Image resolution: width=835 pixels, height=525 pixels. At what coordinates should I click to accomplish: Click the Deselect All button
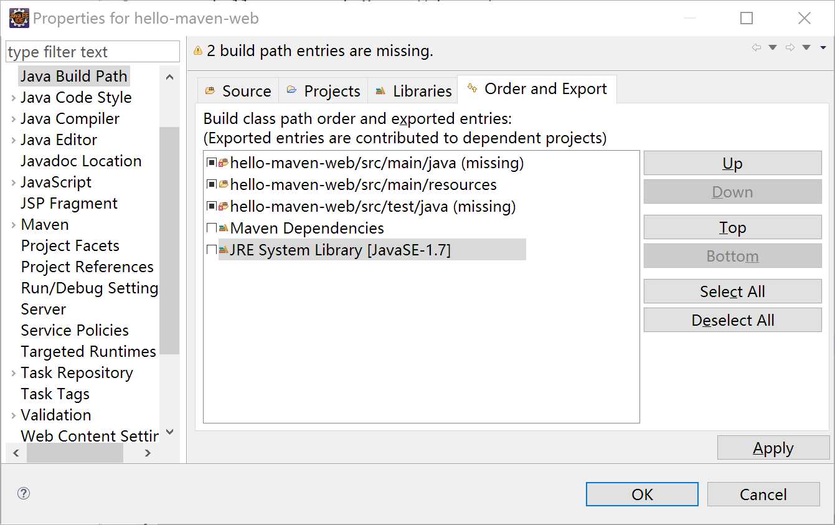(x=732, y=320)
